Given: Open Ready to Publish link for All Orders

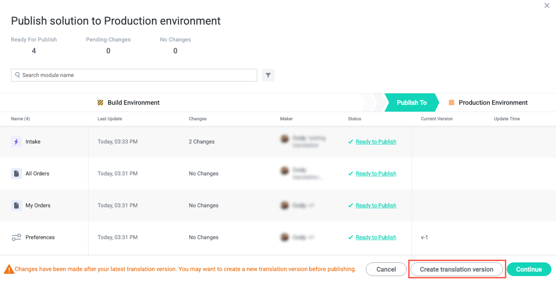Looking at the screenshot, I should tap(376, 174).
